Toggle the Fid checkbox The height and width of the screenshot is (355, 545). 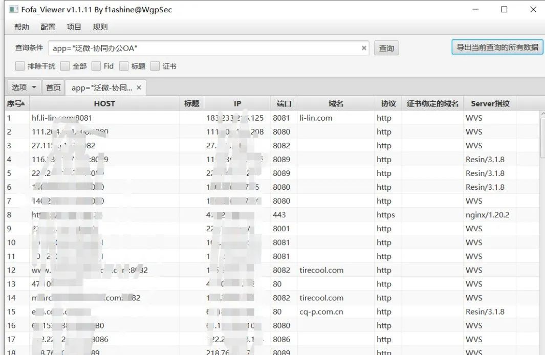pos(96,66)
